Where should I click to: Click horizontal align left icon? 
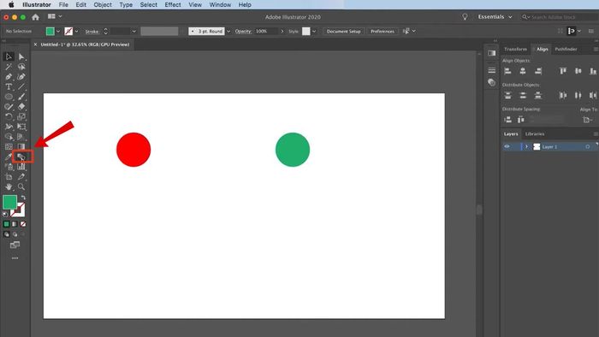point(507,71)
